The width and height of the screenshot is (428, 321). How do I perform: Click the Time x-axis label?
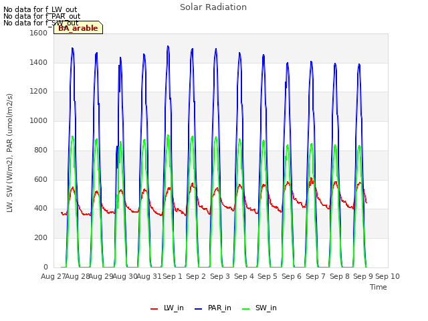(379, 287)
